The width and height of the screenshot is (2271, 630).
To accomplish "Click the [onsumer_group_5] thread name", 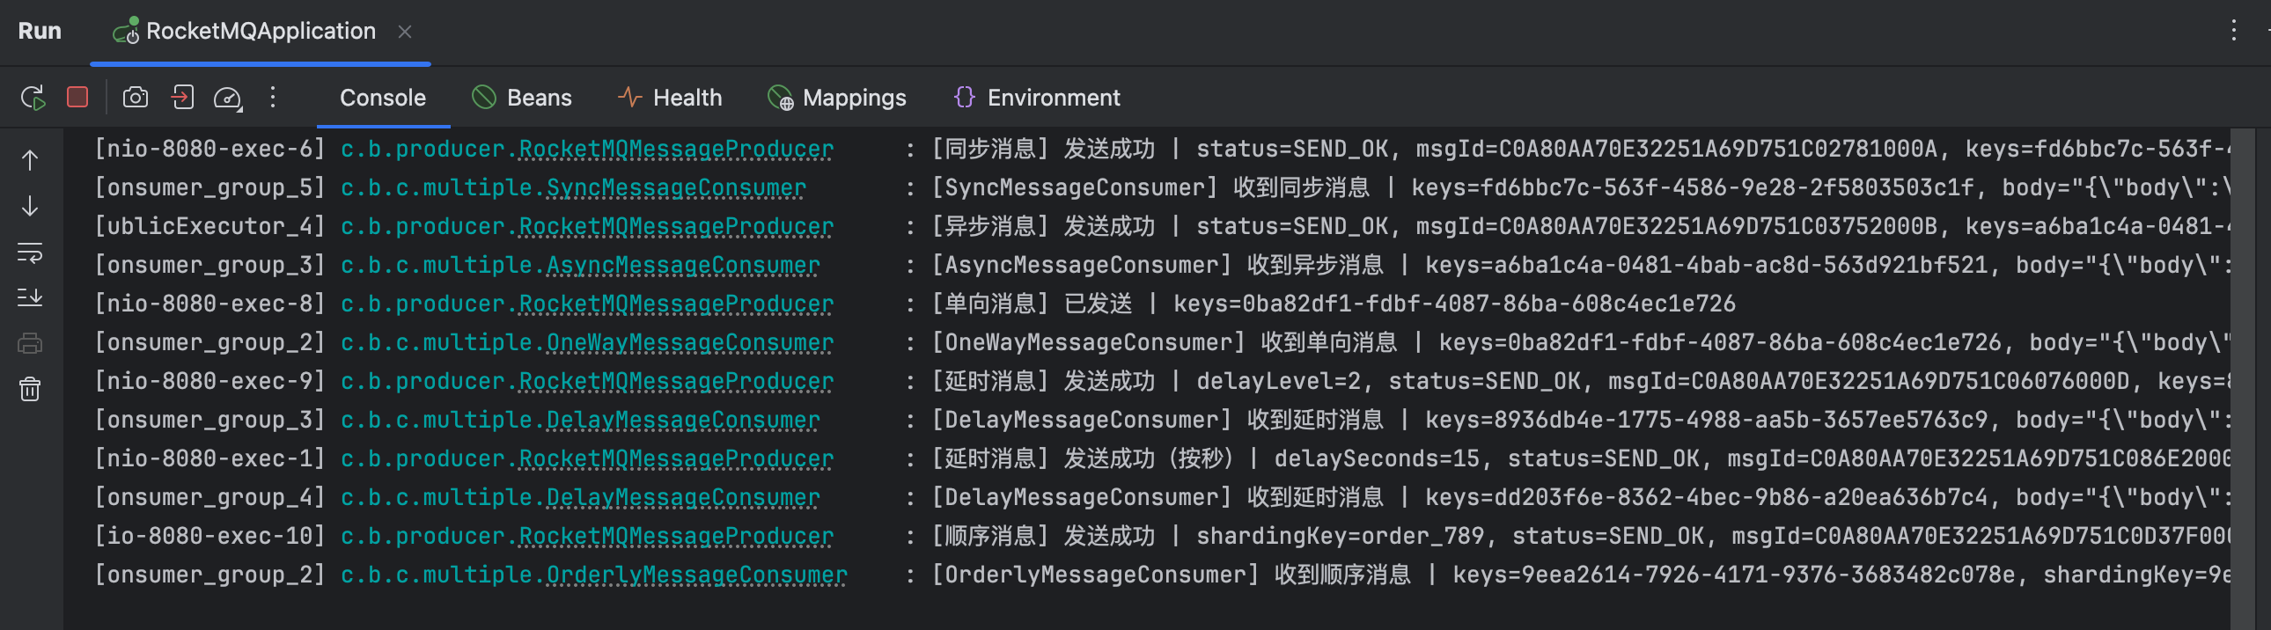I will 209,187.
